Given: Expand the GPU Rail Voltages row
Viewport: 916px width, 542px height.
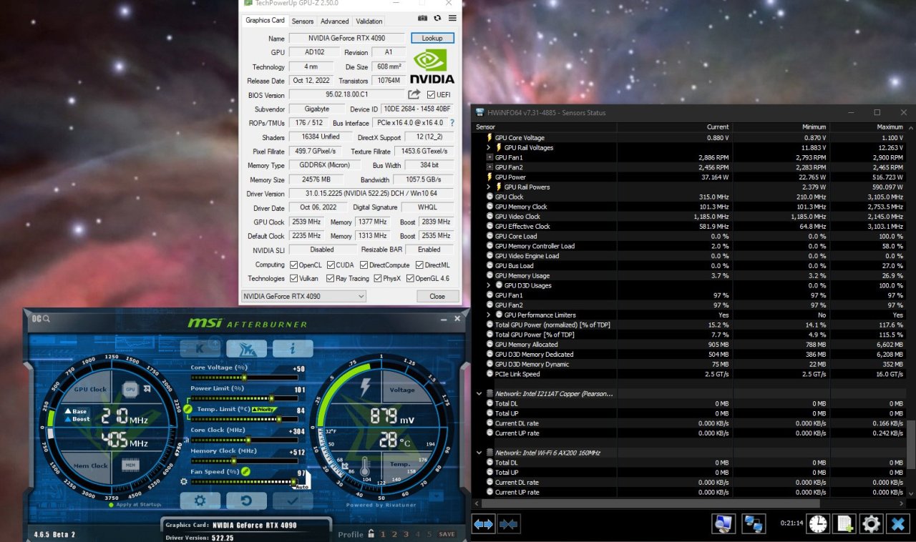Looking at the screenshot, I should [x=489, y=148].
